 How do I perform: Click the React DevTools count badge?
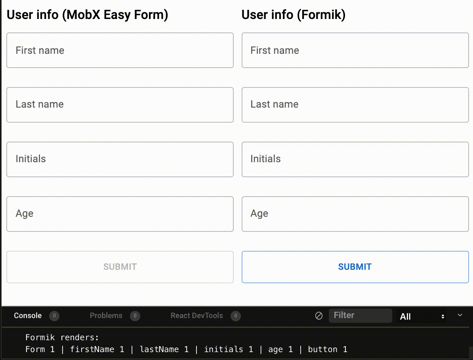(236, 316)
